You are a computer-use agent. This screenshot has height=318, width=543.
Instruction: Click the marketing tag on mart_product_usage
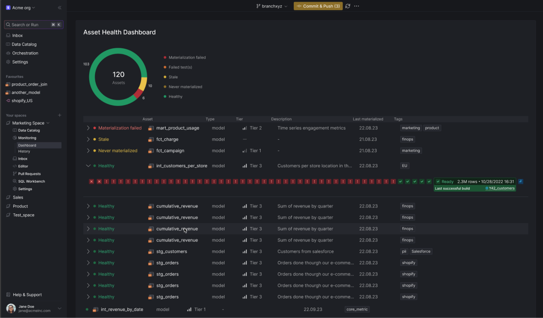411,128
